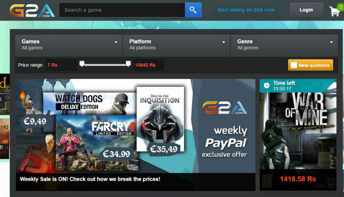Click the 13:50:17 time left countdown
344x197 pixels.
[x=282, y=89]
